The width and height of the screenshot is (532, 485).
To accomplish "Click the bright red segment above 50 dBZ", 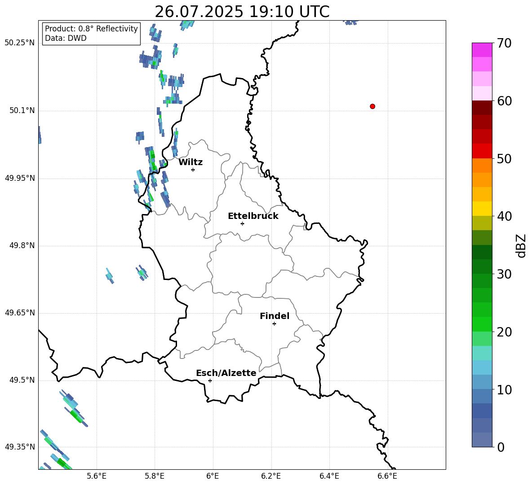I will coord(482,151).
